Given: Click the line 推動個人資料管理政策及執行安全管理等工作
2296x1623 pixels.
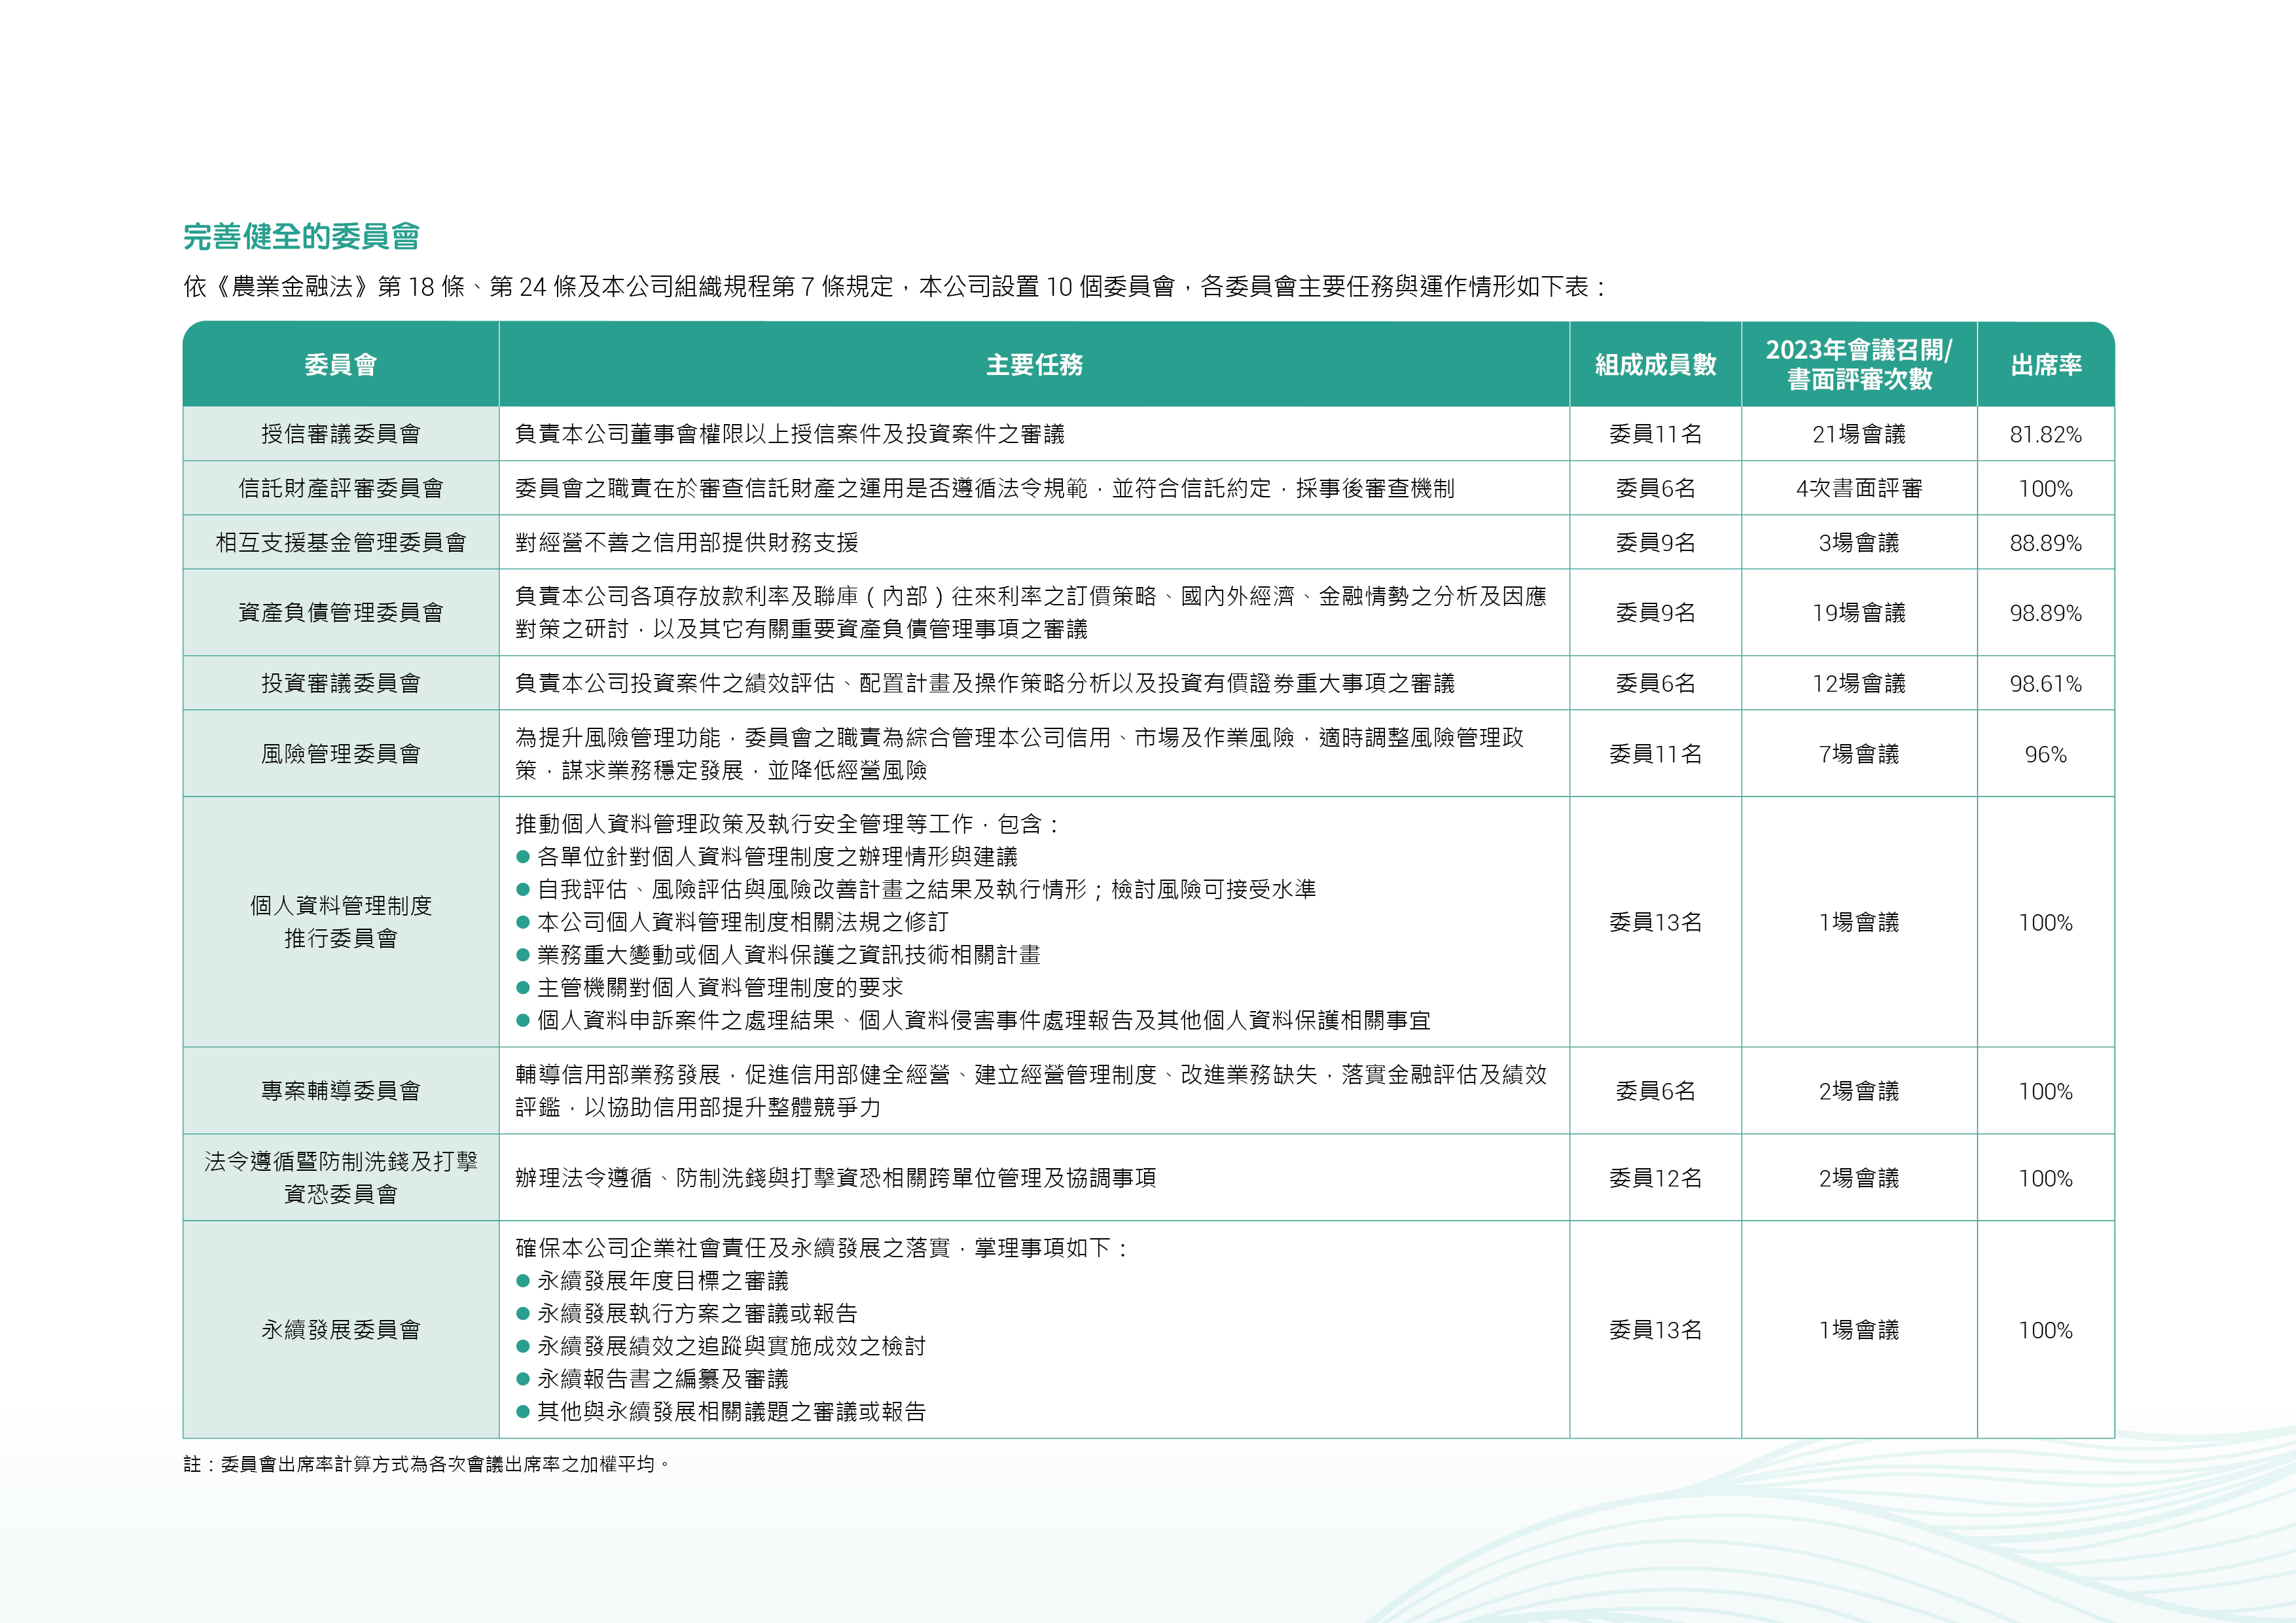Looking at the screenshot, I should pyautogui.click(x=787, y=824).
